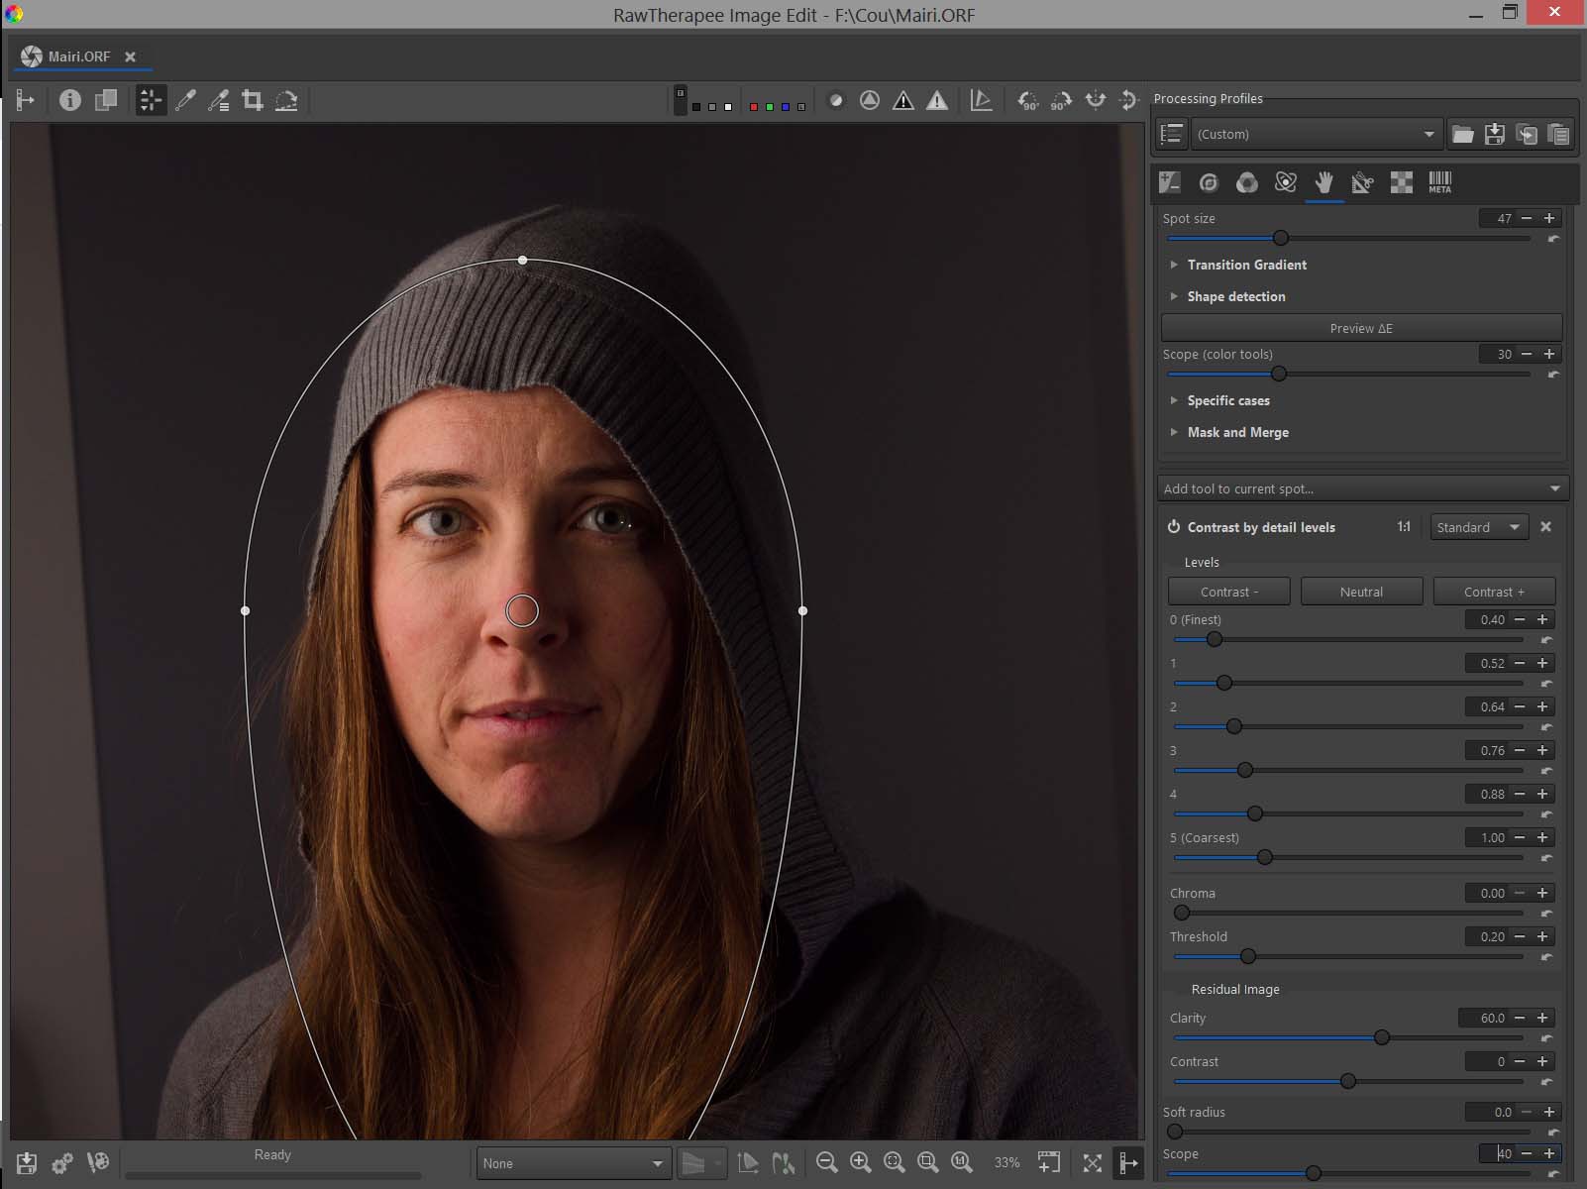The height and width of the screenshot is (1189, 1587).
Task: Click the Clarity slider handle
Action: (1381, 1037)
